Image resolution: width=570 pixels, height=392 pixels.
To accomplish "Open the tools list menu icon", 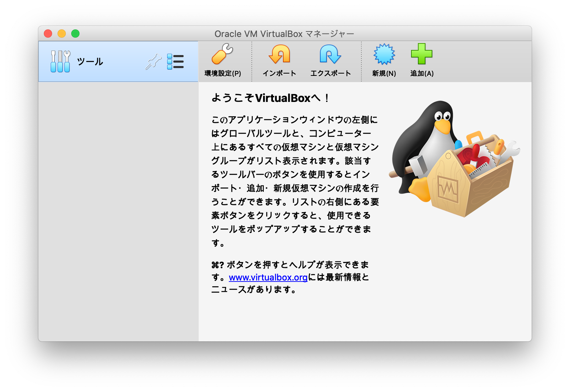I will click(x=175, y=62).
